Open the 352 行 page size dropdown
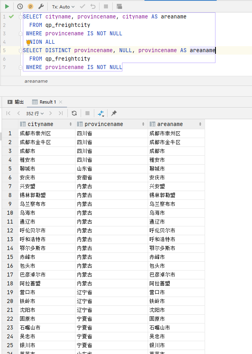This screenshot has width=252, height=354. 35,114
